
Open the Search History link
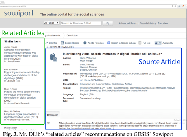coord(148,23)
